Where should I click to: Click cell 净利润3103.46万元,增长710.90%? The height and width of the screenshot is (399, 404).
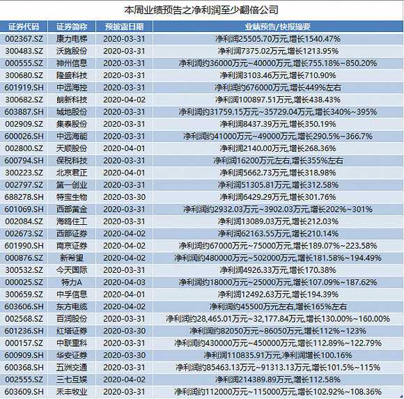[278, 75]
